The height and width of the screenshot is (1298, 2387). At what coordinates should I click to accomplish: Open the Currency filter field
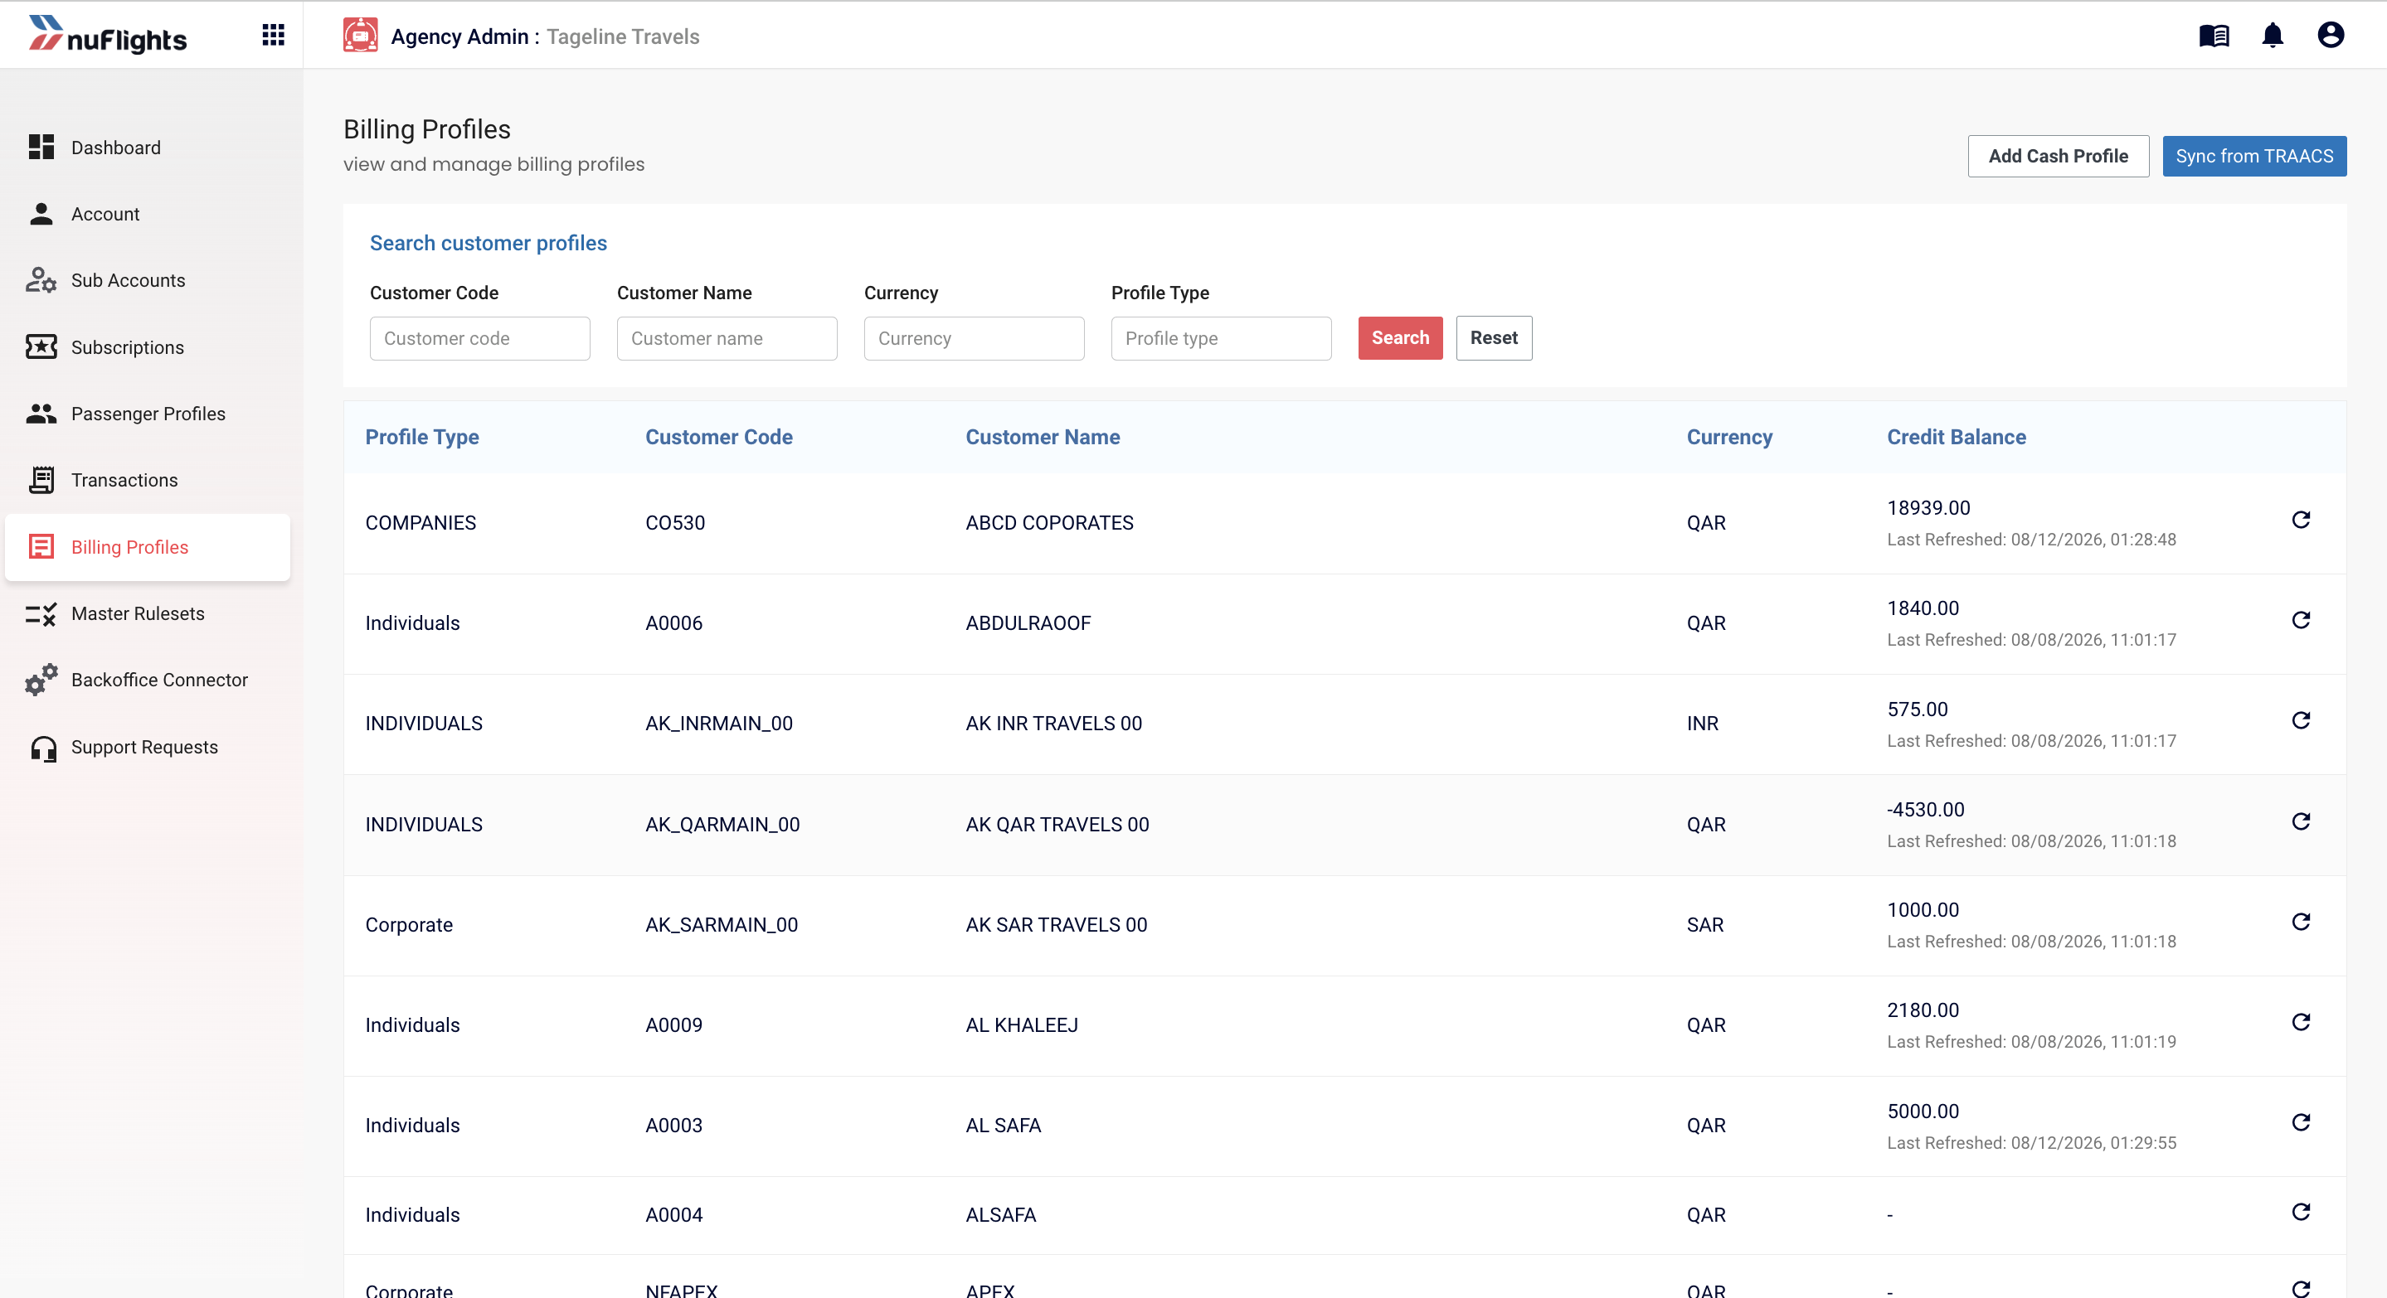974,338
